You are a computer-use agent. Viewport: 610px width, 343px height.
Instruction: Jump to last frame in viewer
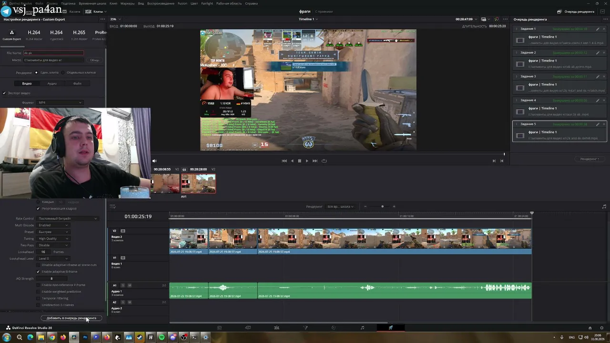(315, 161)
